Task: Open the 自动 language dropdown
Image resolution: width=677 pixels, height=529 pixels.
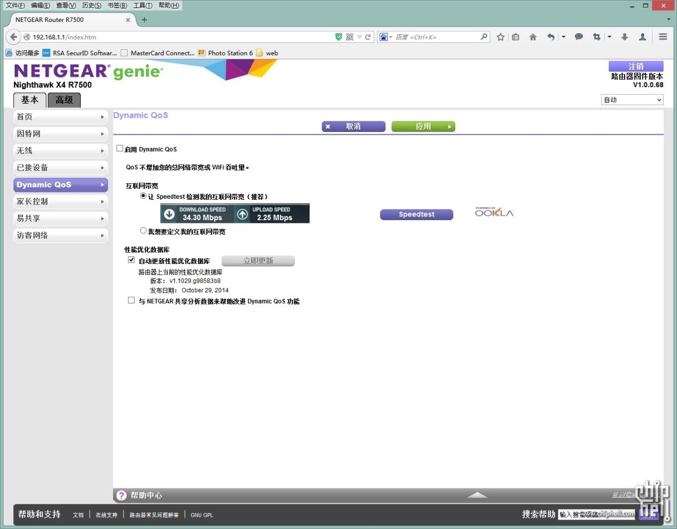Action: pos(632,100)
